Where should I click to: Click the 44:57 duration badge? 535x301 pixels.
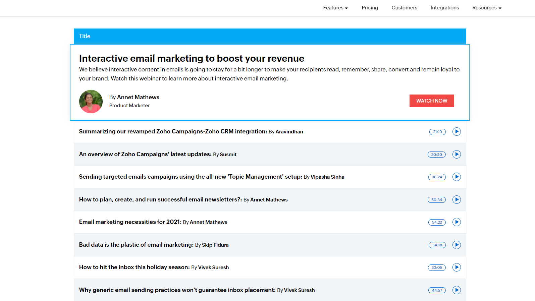(437, 290)
